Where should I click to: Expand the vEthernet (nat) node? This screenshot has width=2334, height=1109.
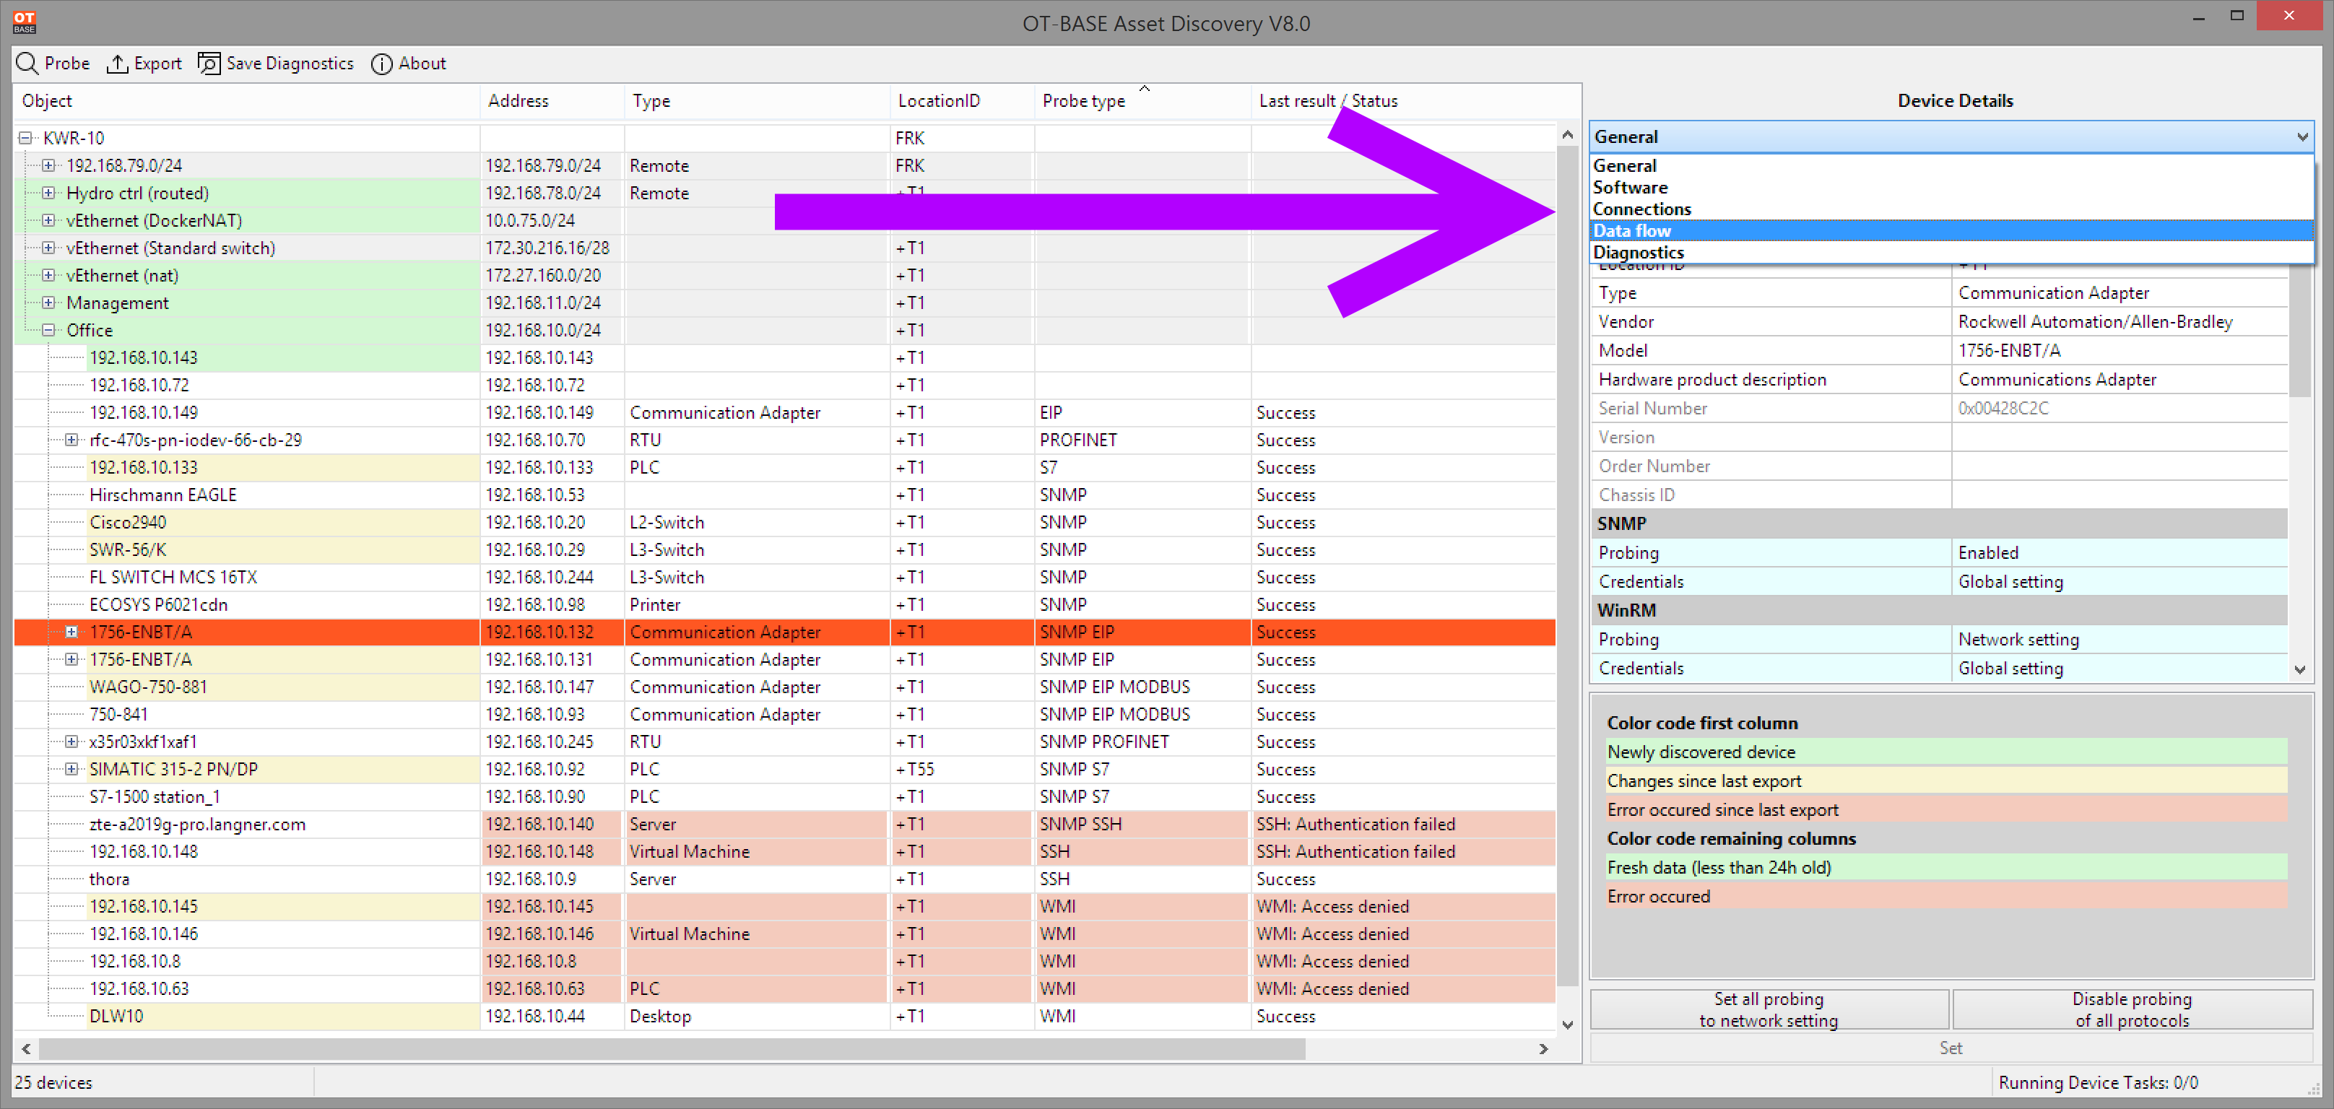[49, 274]
